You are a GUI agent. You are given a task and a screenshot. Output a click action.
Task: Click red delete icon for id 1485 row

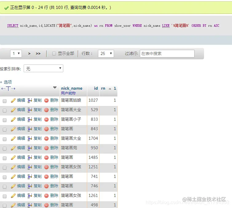tap(46, 158)
